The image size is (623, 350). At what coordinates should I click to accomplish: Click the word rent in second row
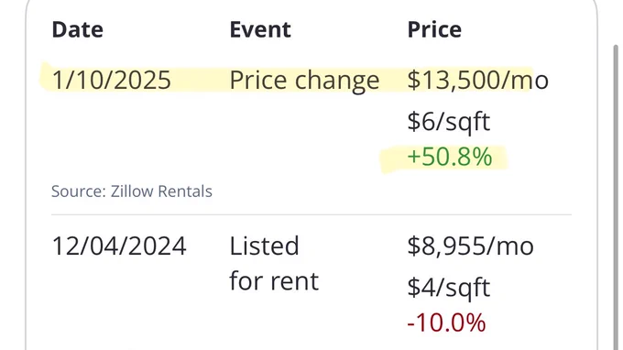pyautogui.click(x=294, y=281)
